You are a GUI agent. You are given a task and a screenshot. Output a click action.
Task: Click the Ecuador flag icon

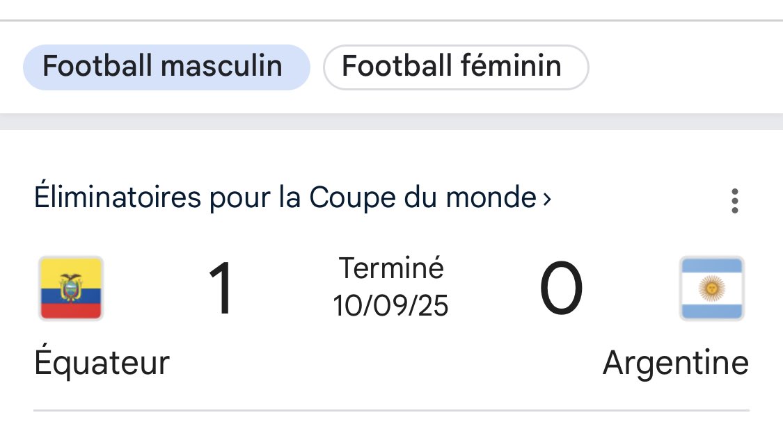coord(71,288)
